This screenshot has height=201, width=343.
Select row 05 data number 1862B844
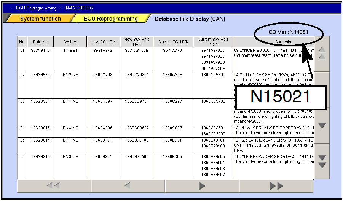tap(40, 141)
